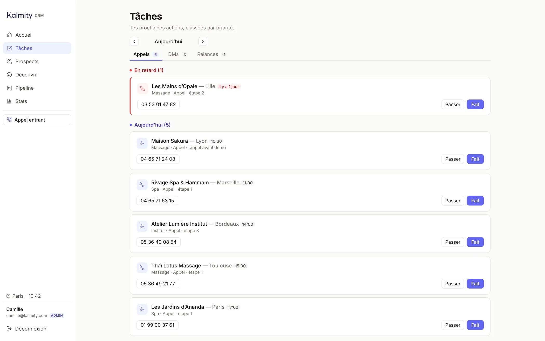The width and height of the screenshot is (545, 341).
Task: Switch to the Relances tab
Action: 211,54
